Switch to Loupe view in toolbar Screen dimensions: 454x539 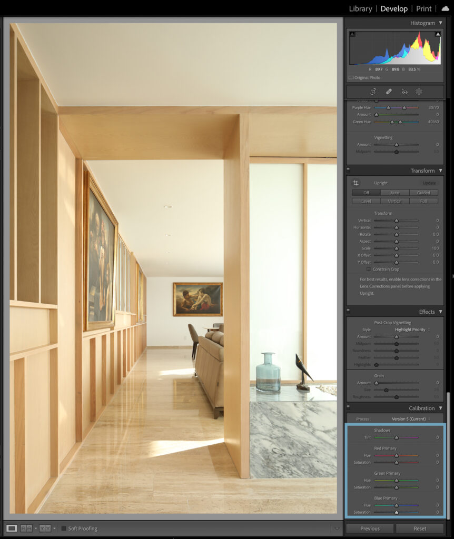pos(12,528)
